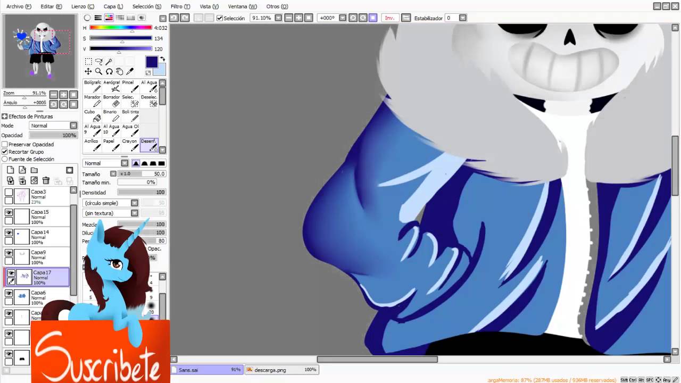Expand the Estabilizador value dropdown

[x=463, y=18]
